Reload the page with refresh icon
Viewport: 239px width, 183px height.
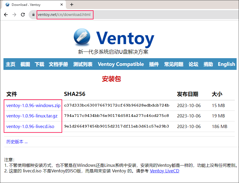click(x=23, y=15)
